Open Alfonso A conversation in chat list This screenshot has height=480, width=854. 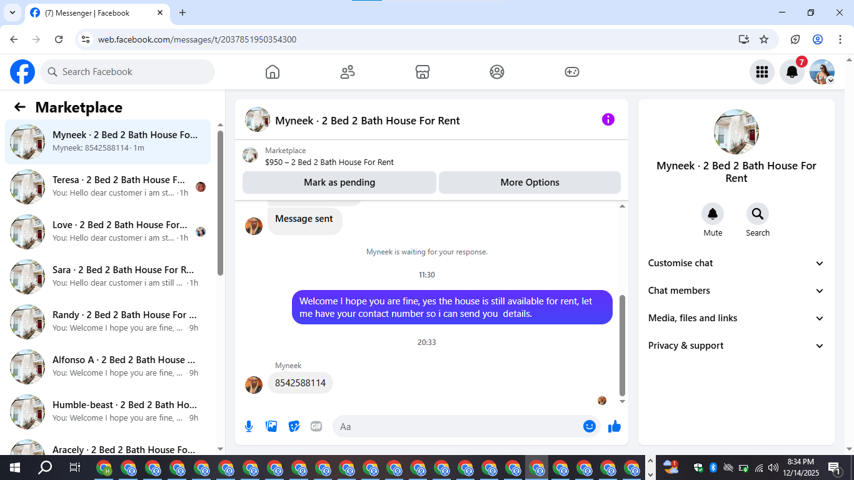(108, 367)
